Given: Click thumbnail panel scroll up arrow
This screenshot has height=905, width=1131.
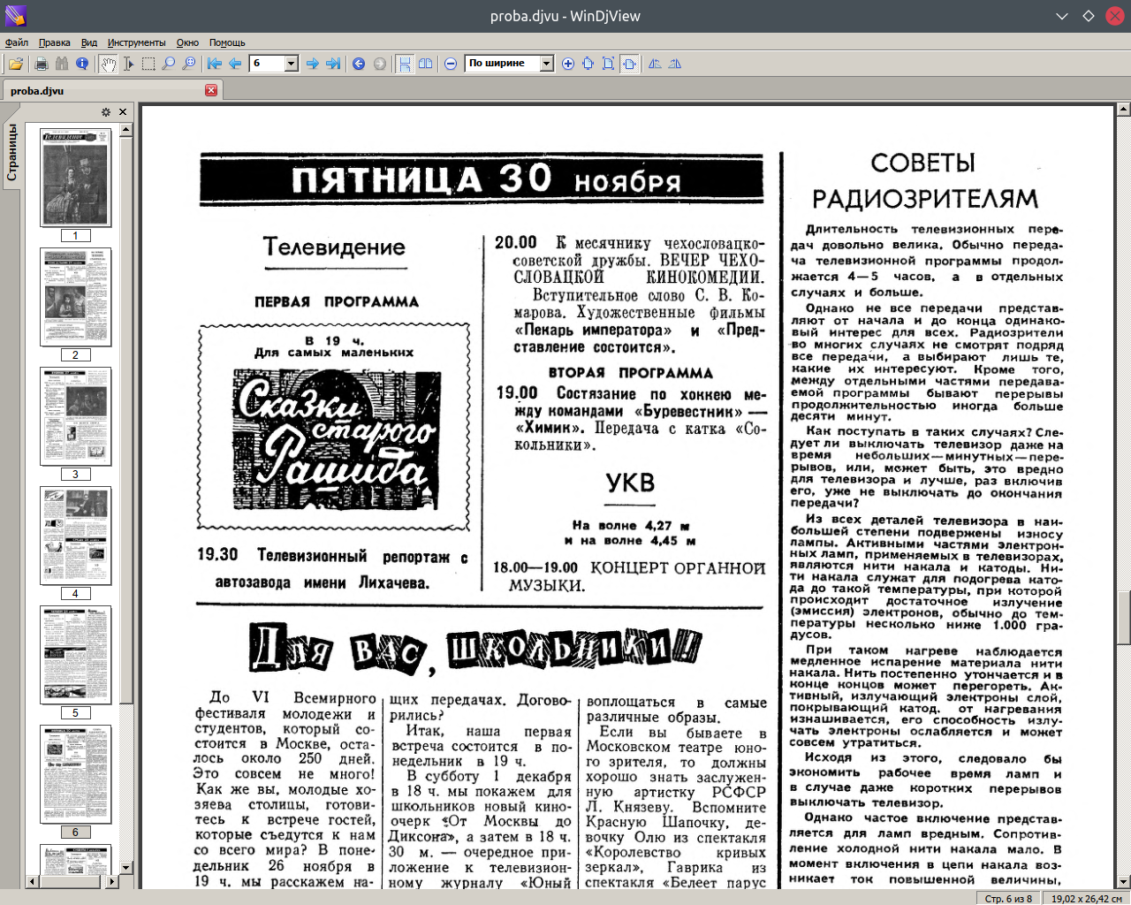Looking at the screenshot, I should click(x=125, y=130).
